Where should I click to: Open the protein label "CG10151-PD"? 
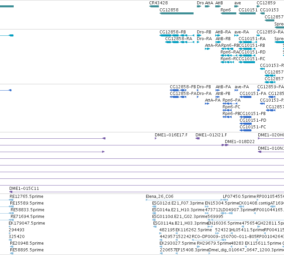click(x=253, y=120)
